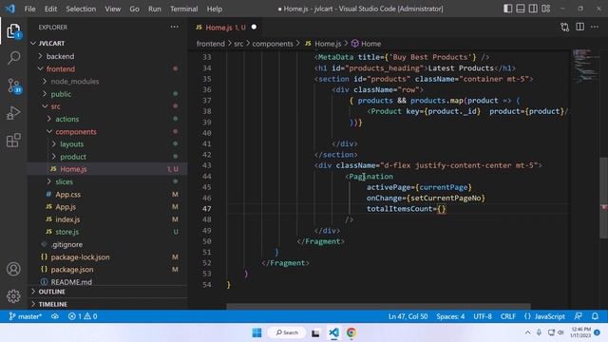Image resolution: width=608 pixels, height=342 pixels.
Task: Open Windows Start menu
Action: click(256, 332)
